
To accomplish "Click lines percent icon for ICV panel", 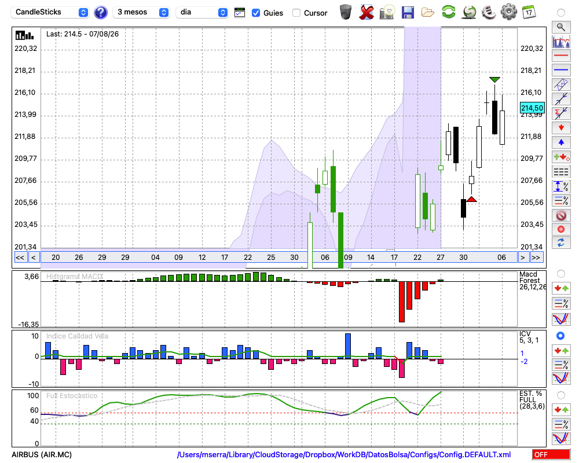I will coord(561,365).
